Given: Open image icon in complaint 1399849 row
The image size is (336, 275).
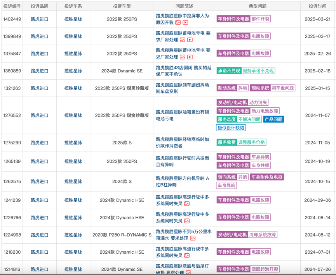Looking at the screenshot, I should click(x=182, y=40).
